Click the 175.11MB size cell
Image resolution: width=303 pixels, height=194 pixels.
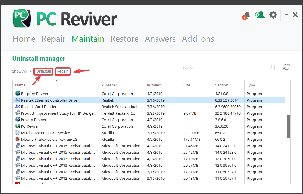point(192,140)
